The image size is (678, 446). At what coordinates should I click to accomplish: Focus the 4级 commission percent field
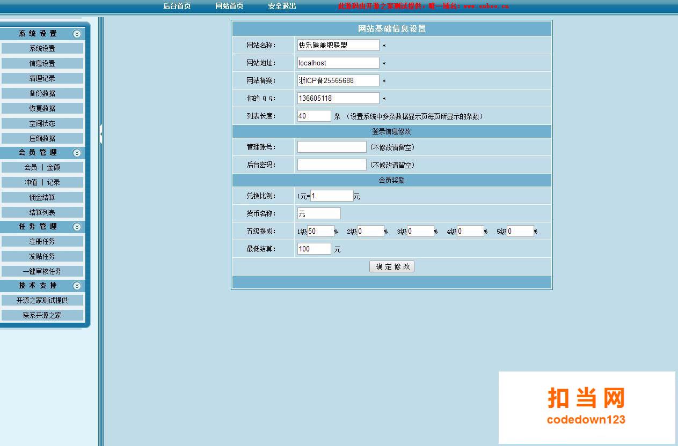click(x=471, y=231)
